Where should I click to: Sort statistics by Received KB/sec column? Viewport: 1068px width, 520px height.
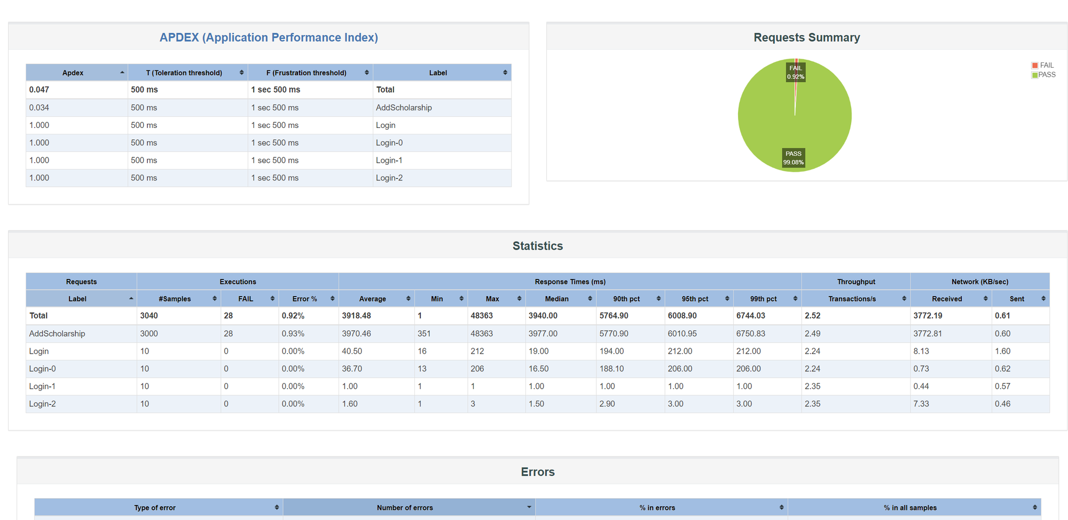pos(946,299)
